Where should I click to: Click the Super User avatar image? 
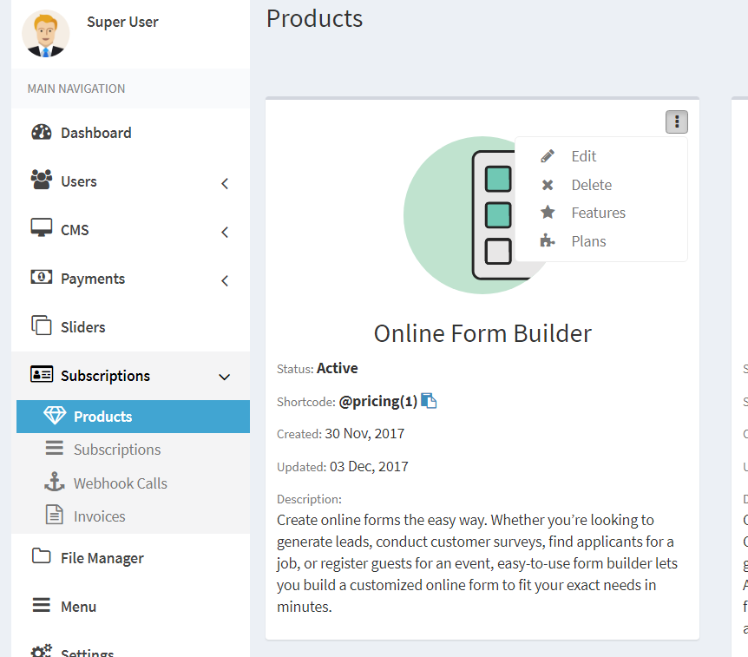(46, 33)
